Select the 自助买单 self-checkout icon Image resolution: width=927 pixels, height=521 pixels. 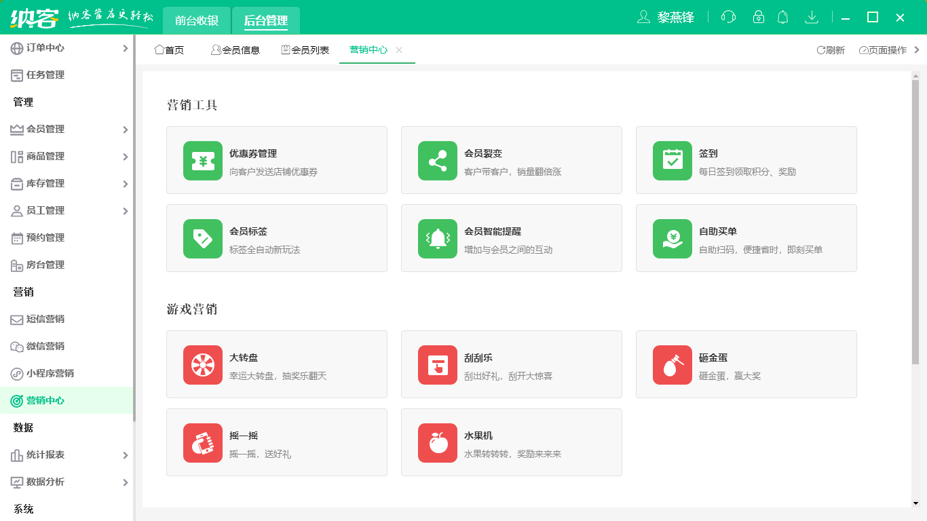click(x=672, y=238)
